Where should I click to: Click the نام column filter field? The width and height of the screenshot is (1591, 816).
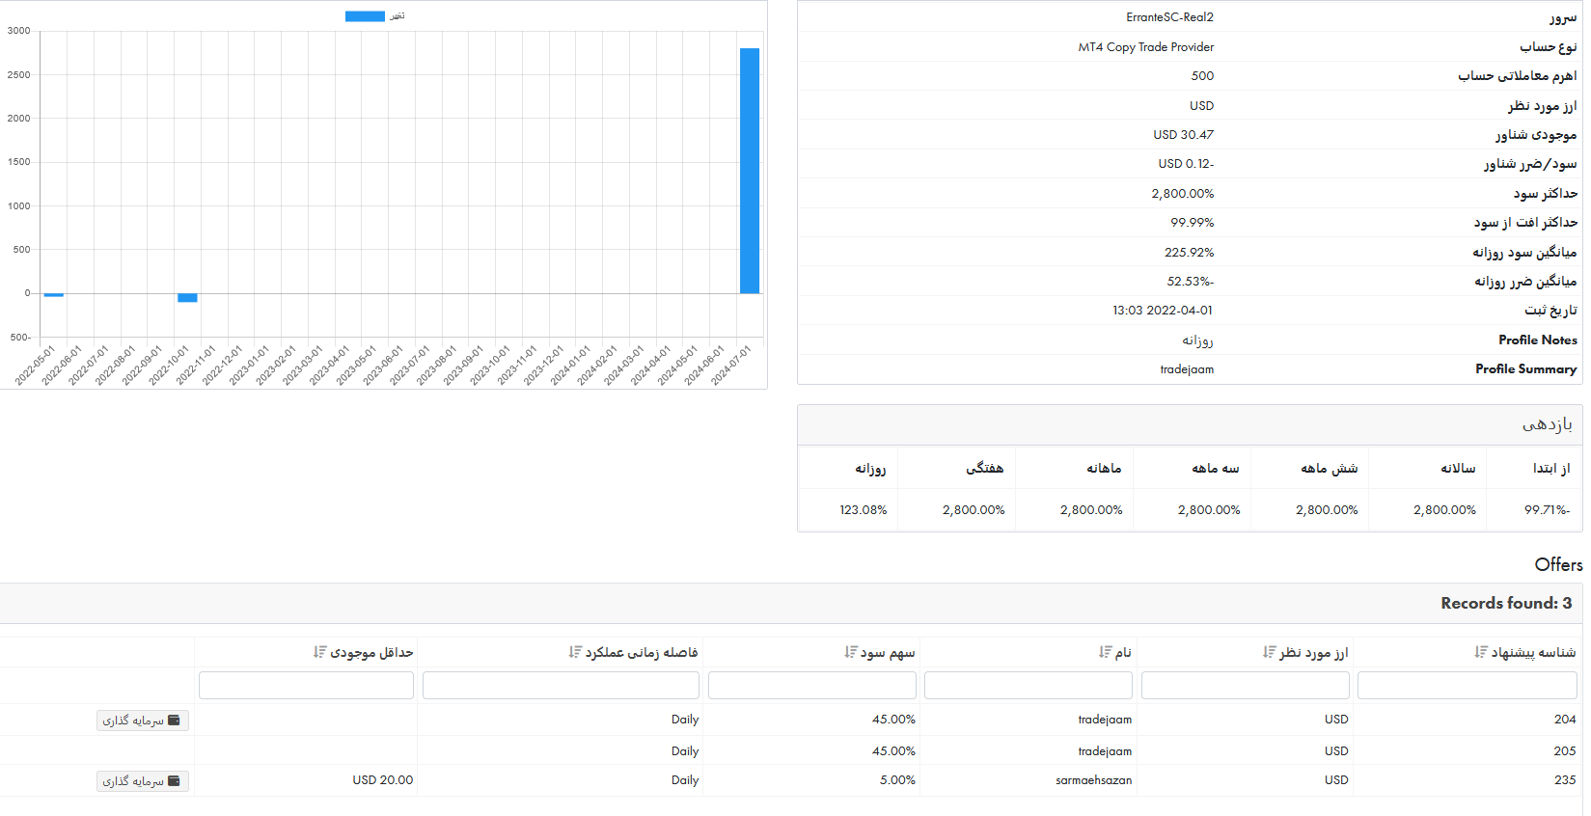[1028, 686]
